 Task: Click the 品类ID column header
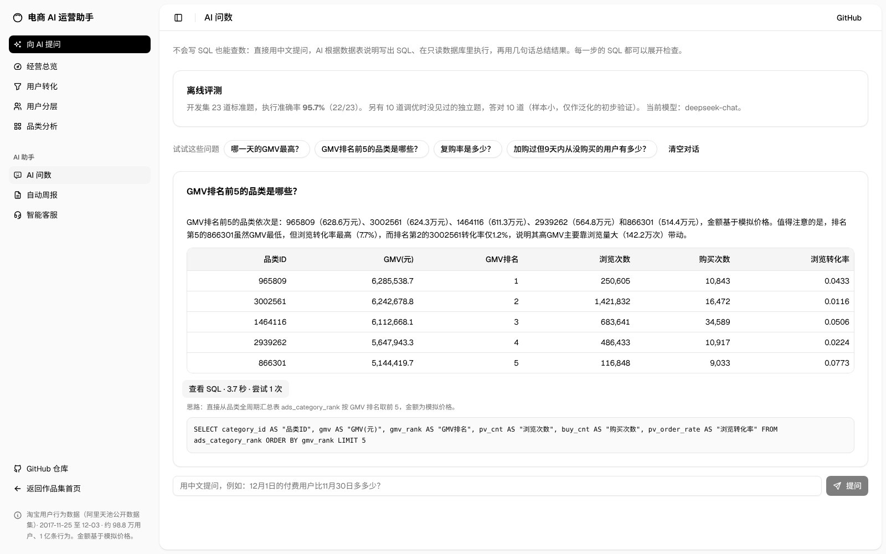pyautogui.click(x=275, y=259)
